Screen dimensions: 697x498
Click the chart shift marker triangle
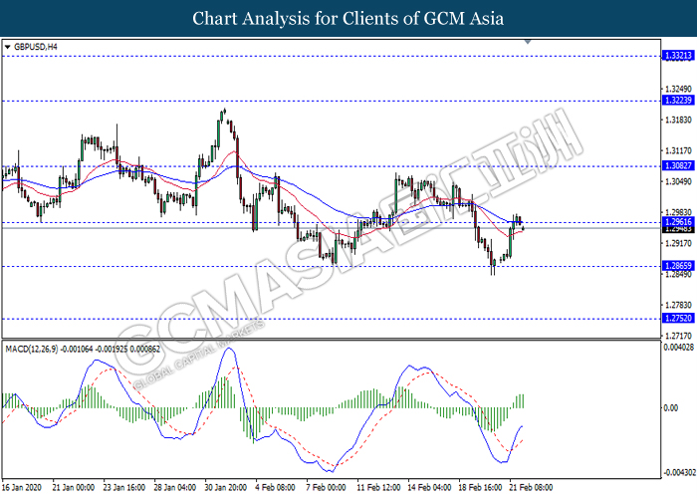(x=528, y=42)
